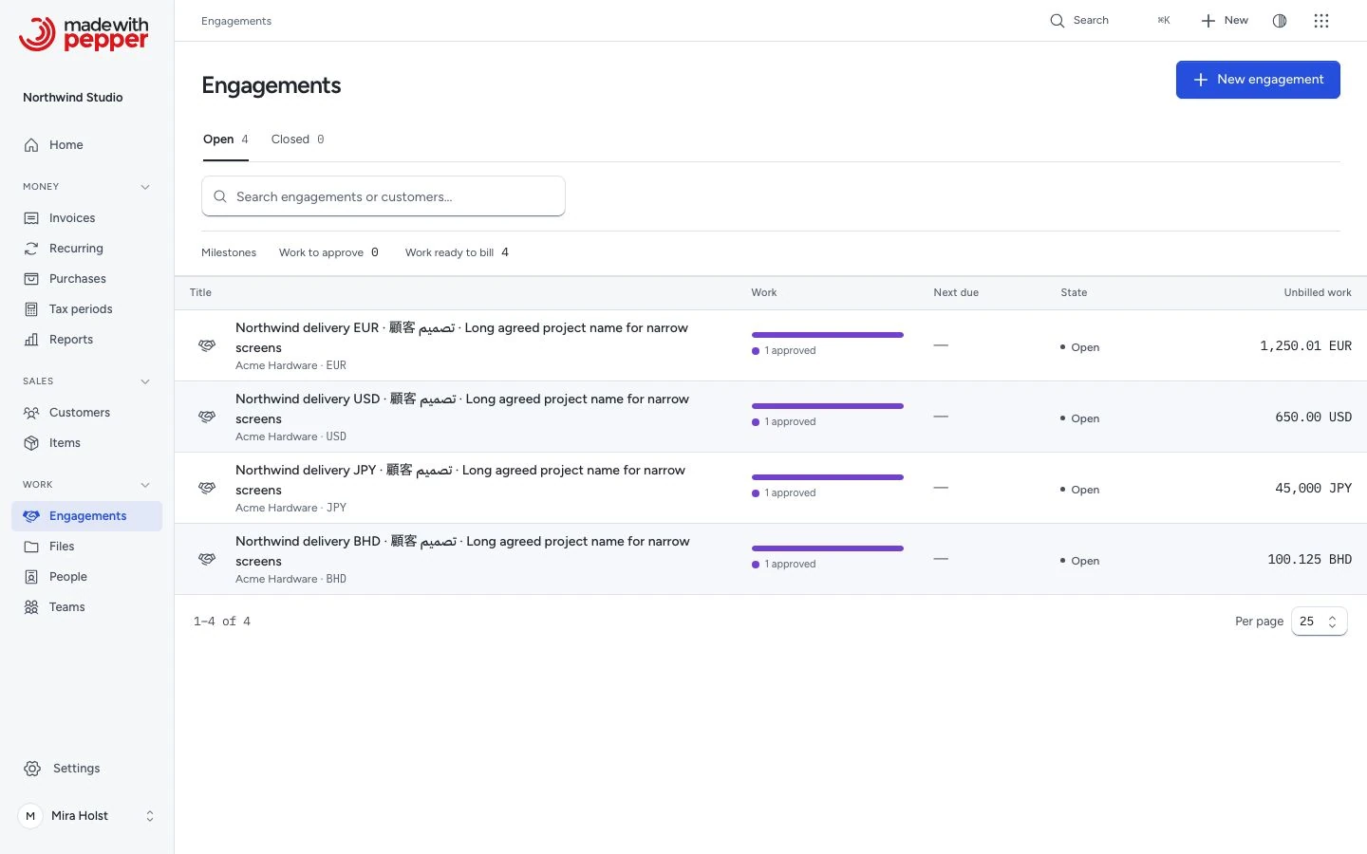Click Open state in BHD row
The image size is (1367, 854).
pyautogui.click(x=1080, y=561)
